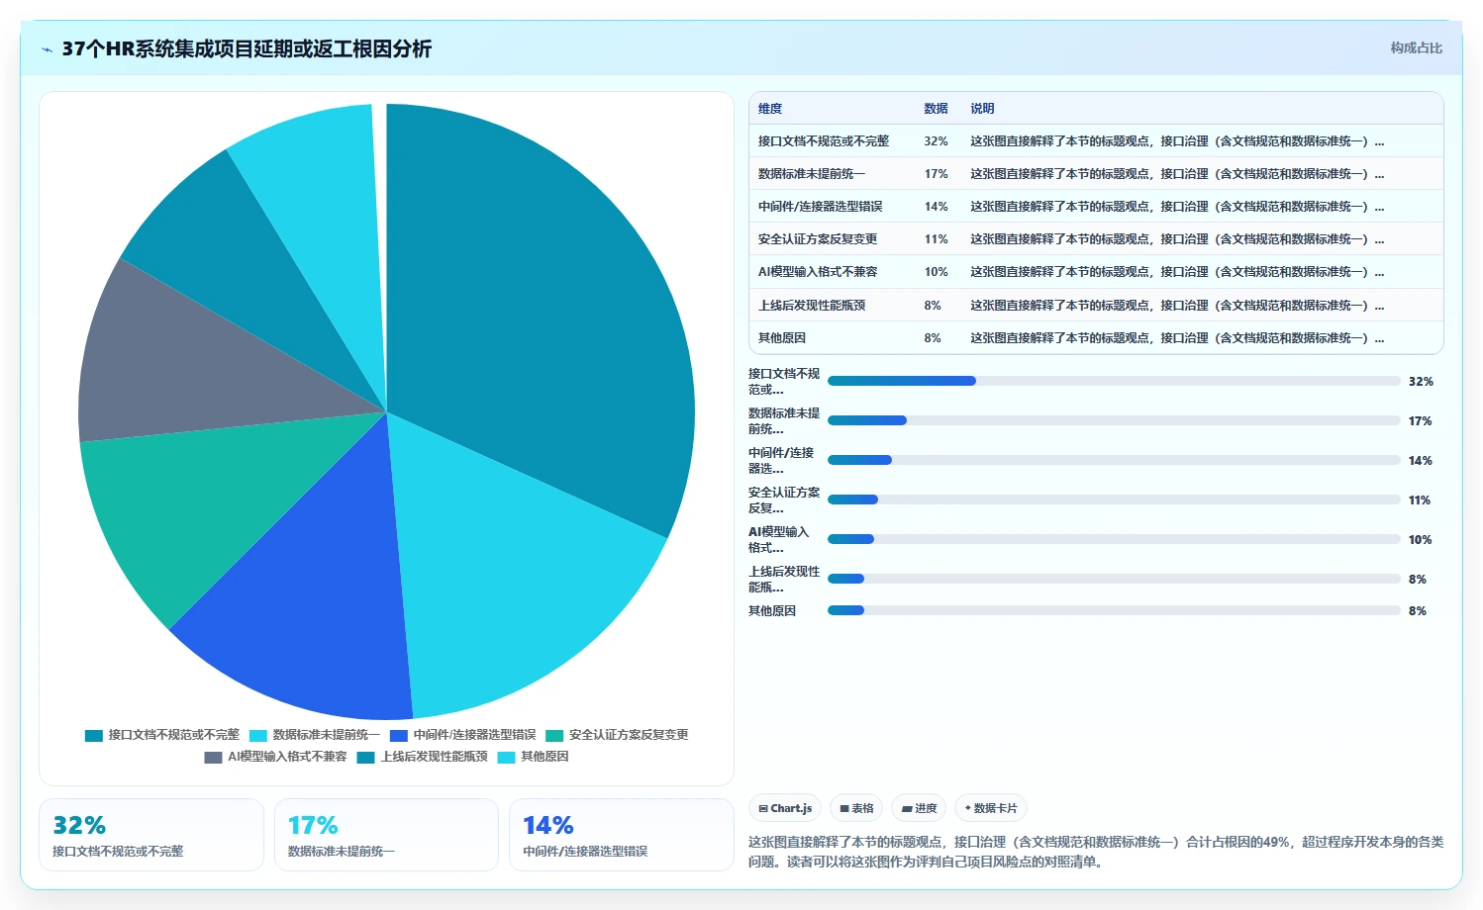Click the legend label AI模型输入格式不兼容
Image resolution: width=1483 pixels, height=910 pixels.
click(287, 757)
